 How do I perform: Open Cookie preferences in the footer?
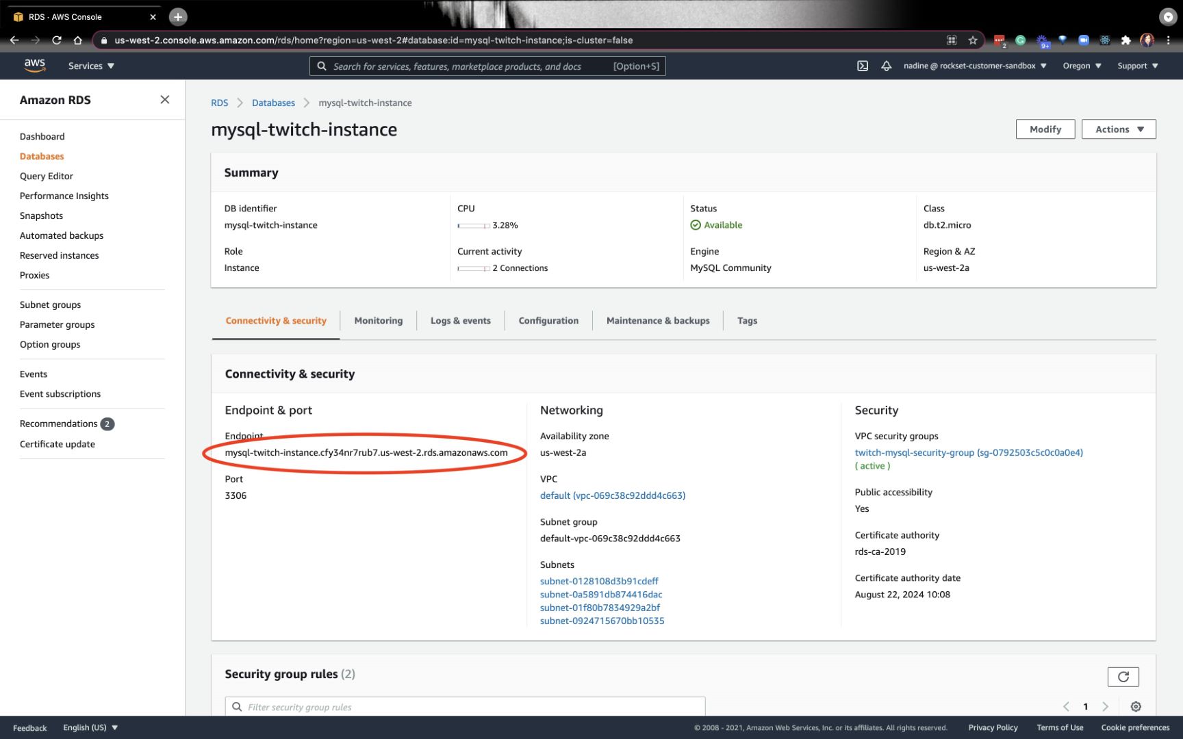1135,727
